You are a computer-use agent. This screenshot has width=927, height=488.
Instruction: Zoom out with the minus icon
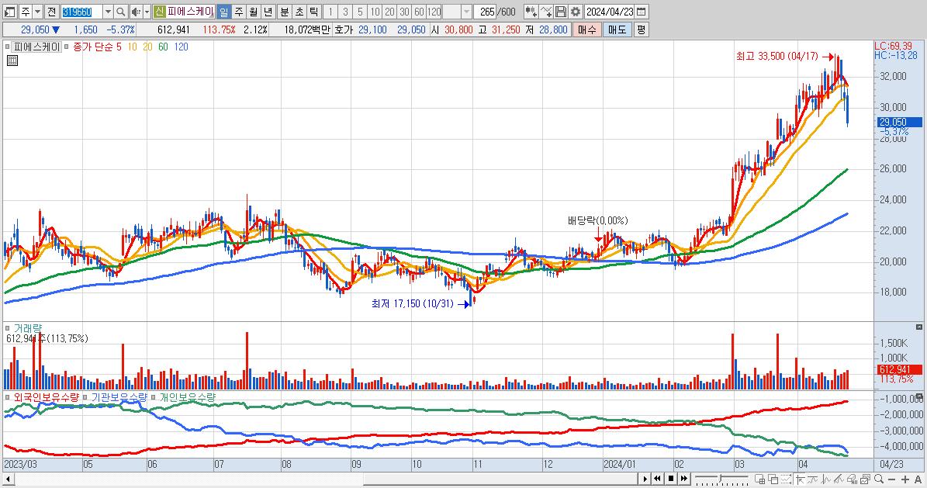tap(891, 479)
